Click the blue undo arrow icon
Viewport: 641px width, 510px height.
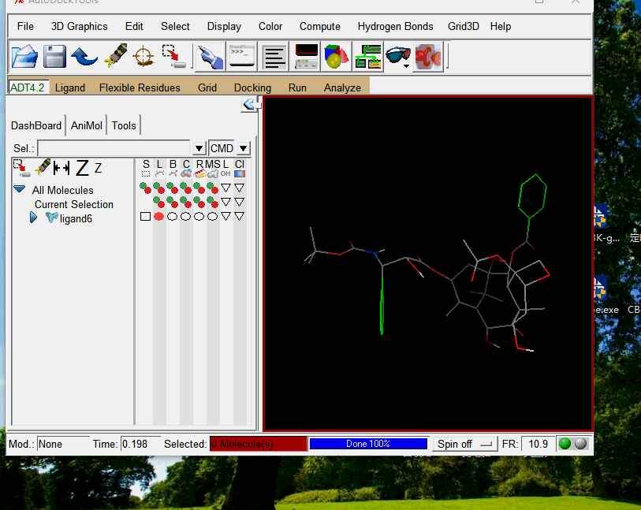(x=84, y=57)
